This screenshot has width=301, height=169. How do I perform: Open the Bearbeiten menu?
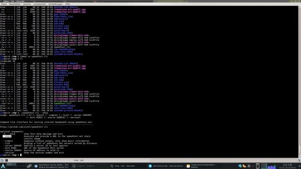pyautogui.click(x=15, y=4)
